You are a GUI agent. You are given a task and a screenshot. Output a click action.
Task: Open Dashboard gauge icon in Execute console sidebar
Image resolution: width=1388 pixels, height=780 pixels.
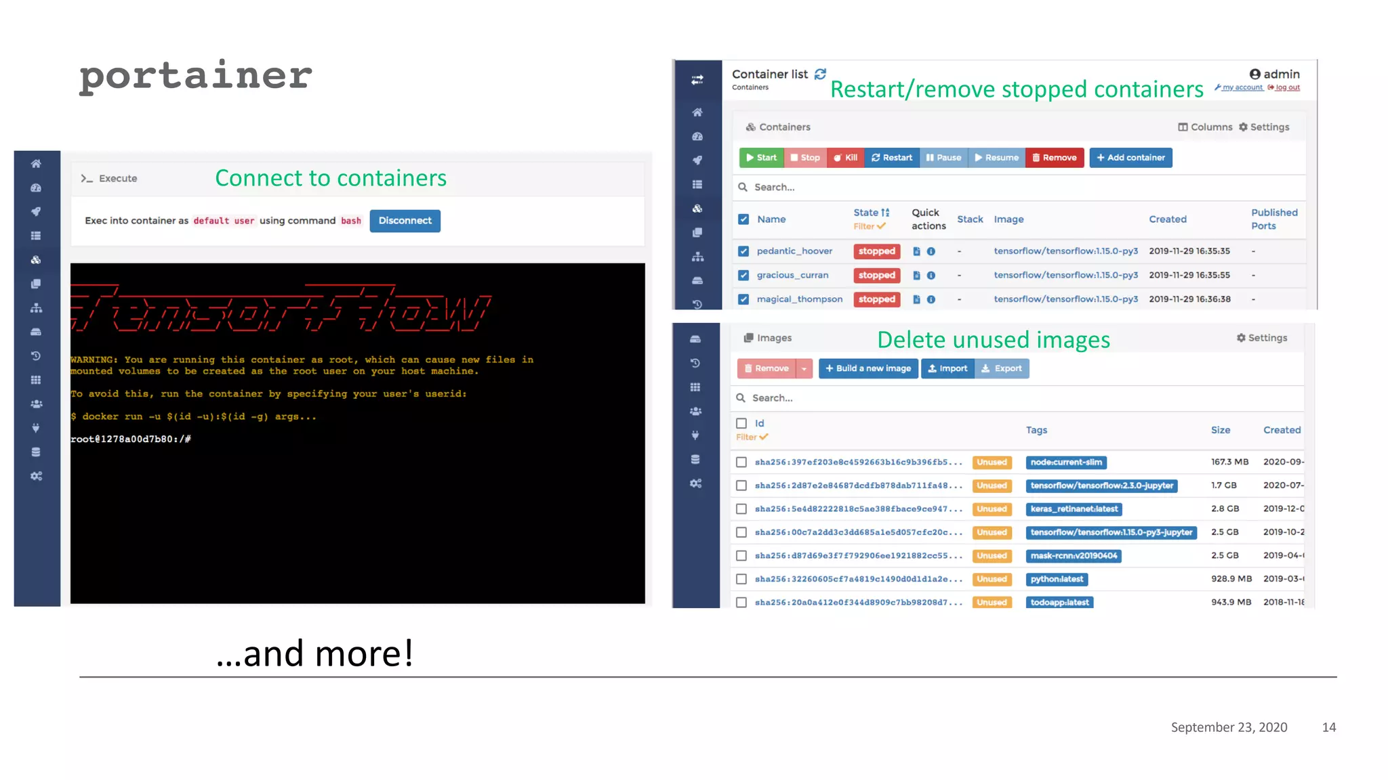tap(36, 188)
